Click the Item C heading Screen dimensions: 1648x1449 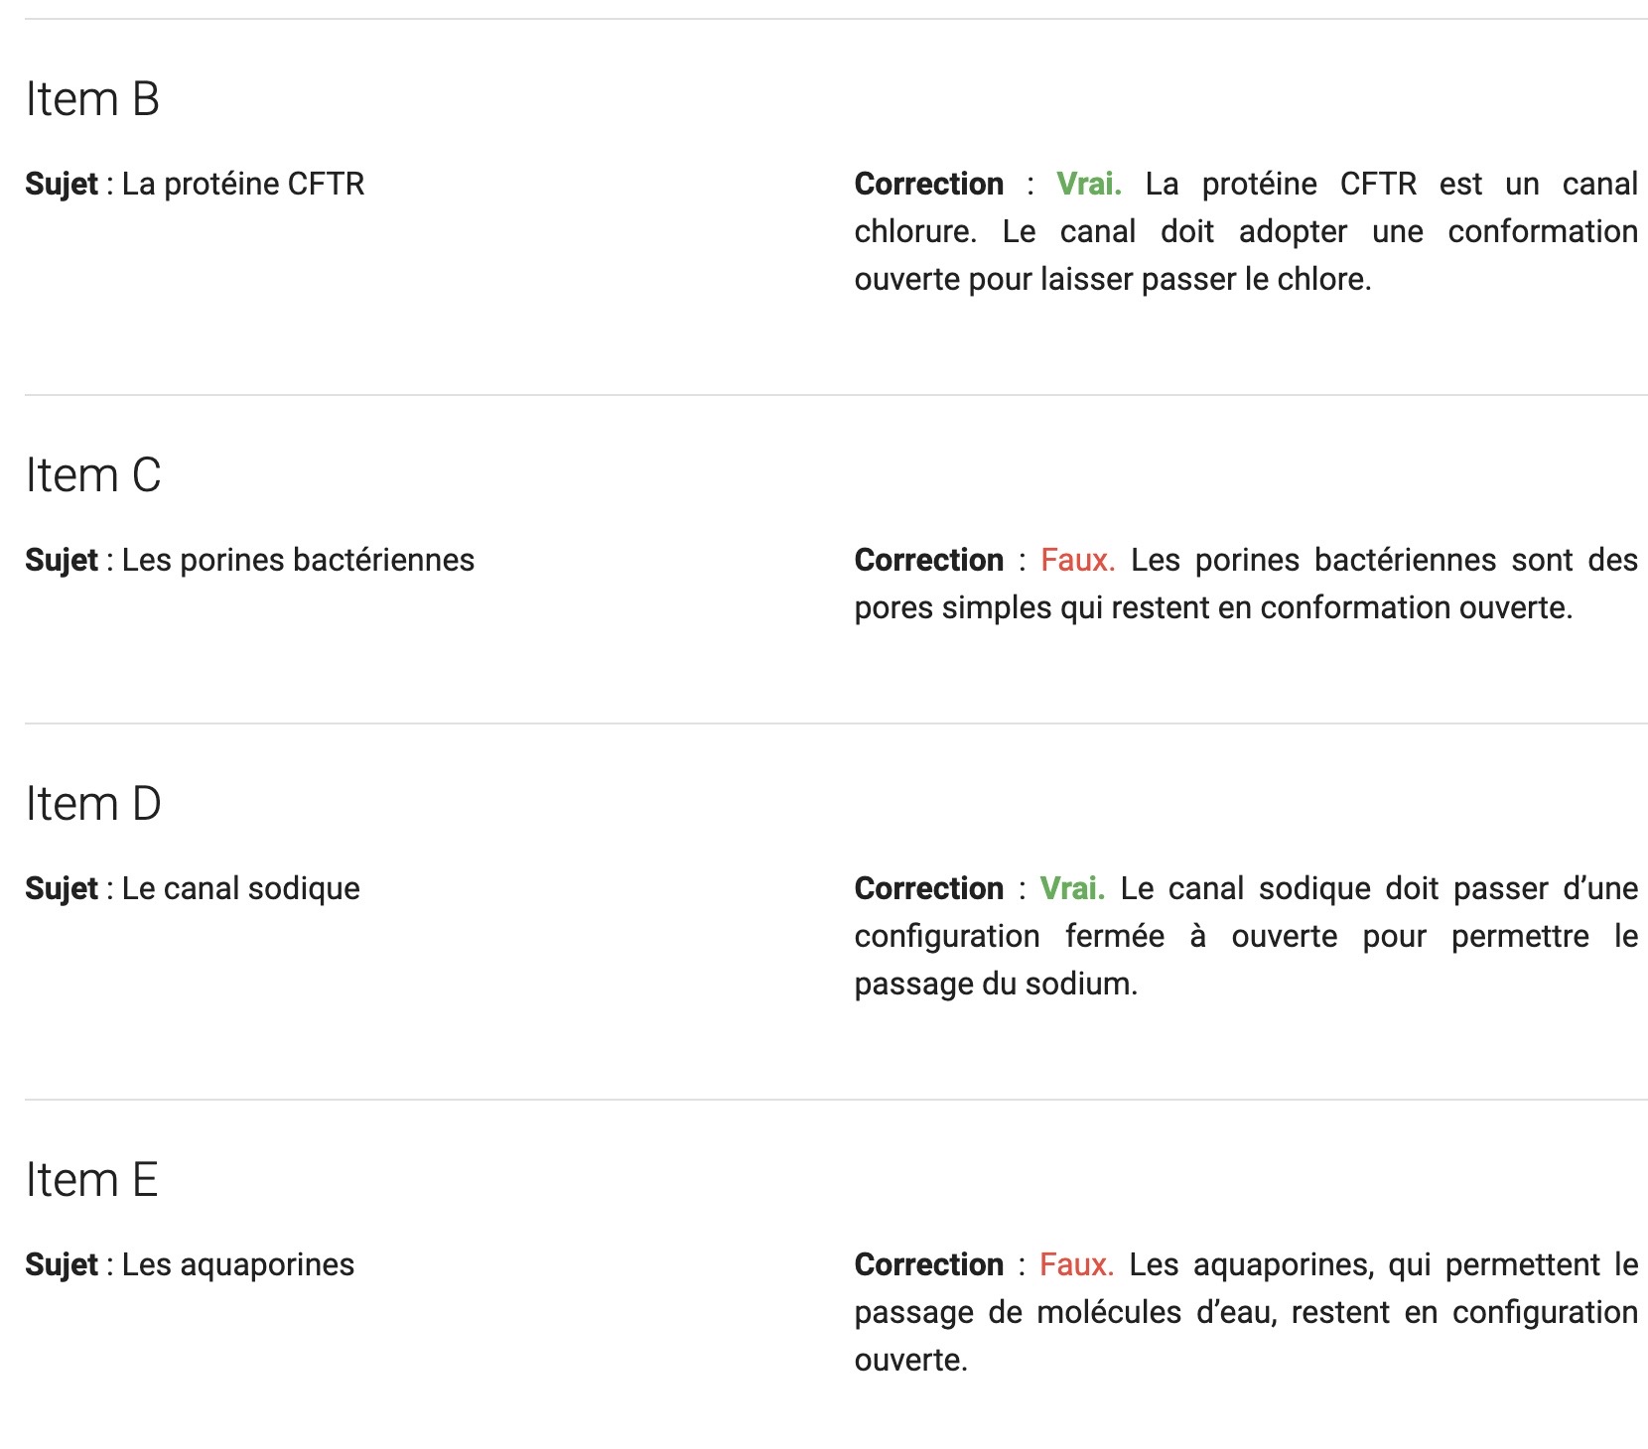click(x=93, y=475)
